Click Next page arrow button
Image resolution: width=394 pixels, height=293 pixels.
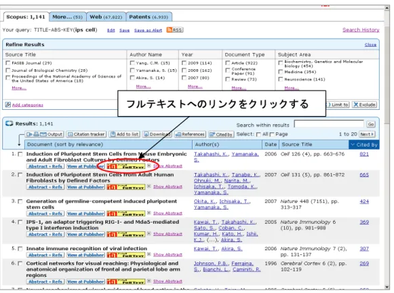367,134
